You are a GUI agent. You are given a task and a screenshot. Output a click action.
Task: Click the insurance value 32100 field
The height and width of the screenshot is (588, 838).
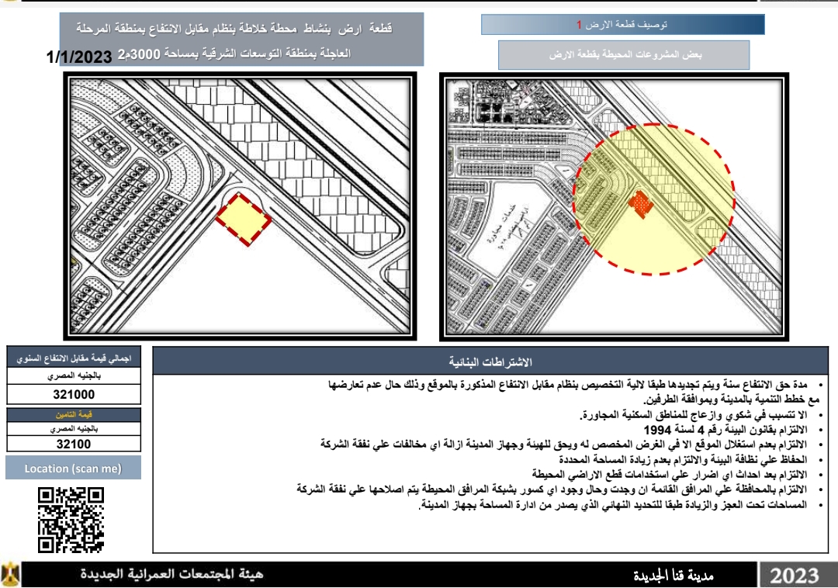pos(74,444)
